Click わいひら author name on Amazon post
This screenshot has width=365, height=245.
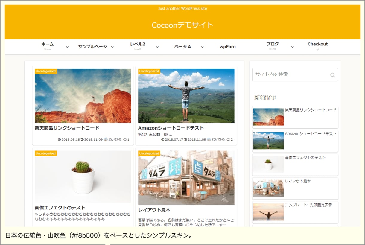[218, 139]
